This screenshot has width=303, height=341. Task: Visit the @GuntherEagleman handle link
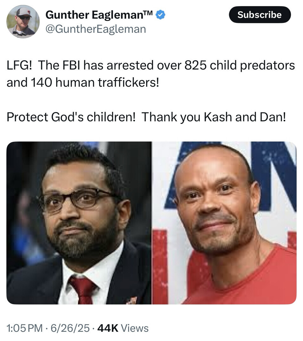[x=96, y=29]
